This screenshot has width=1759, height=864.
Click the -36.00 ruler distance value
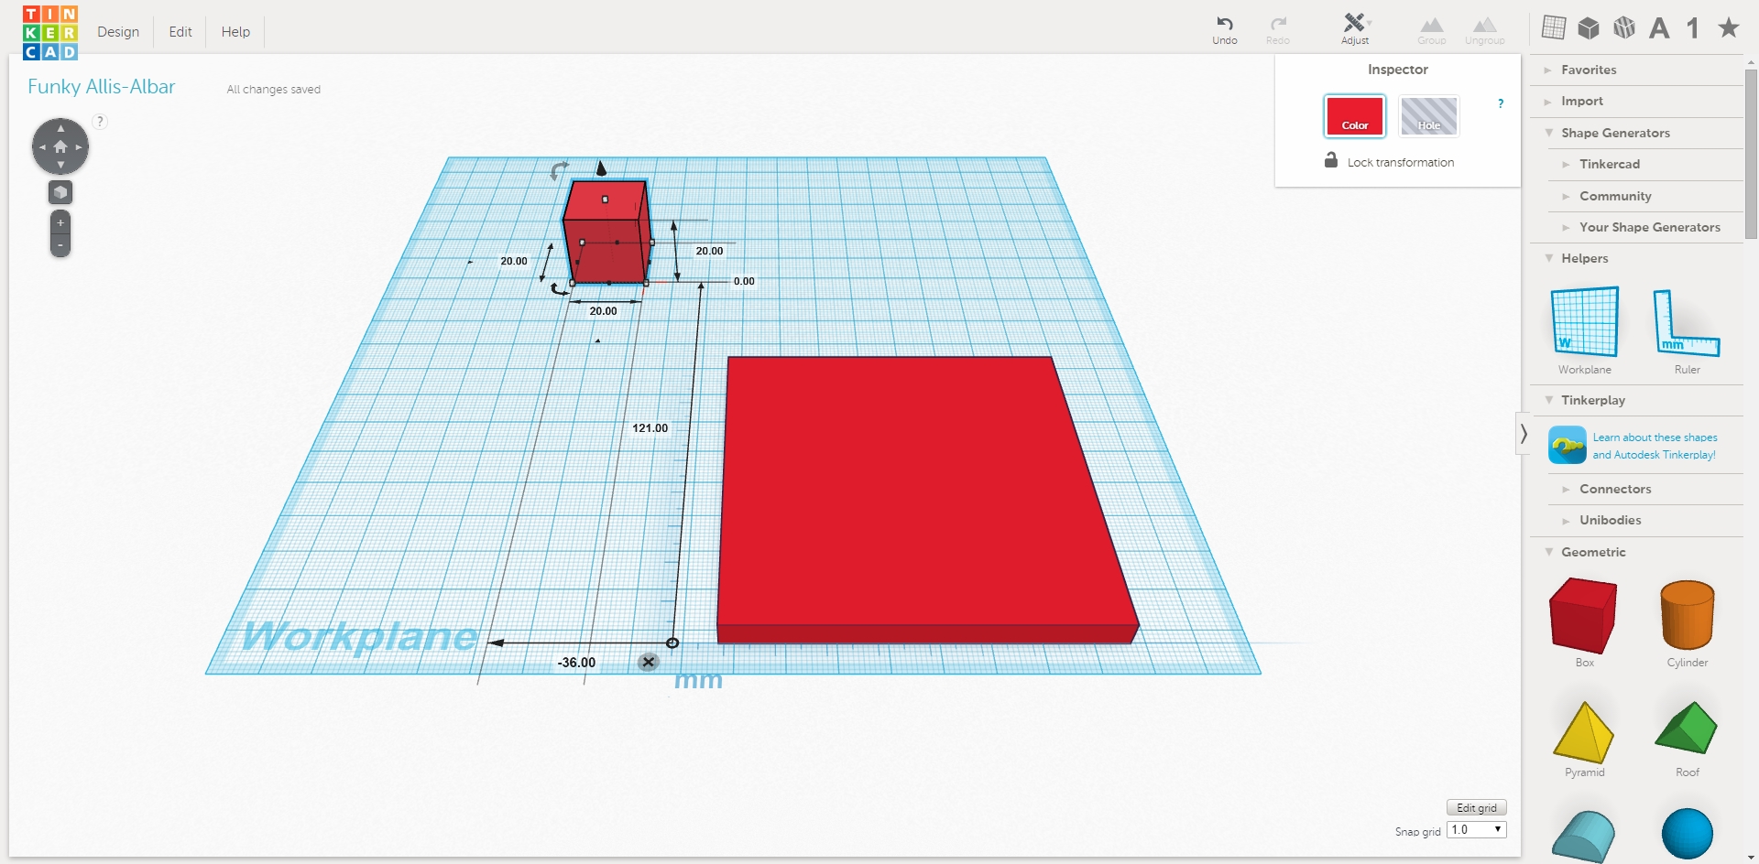pyautogui.click(x=576, y=663)
